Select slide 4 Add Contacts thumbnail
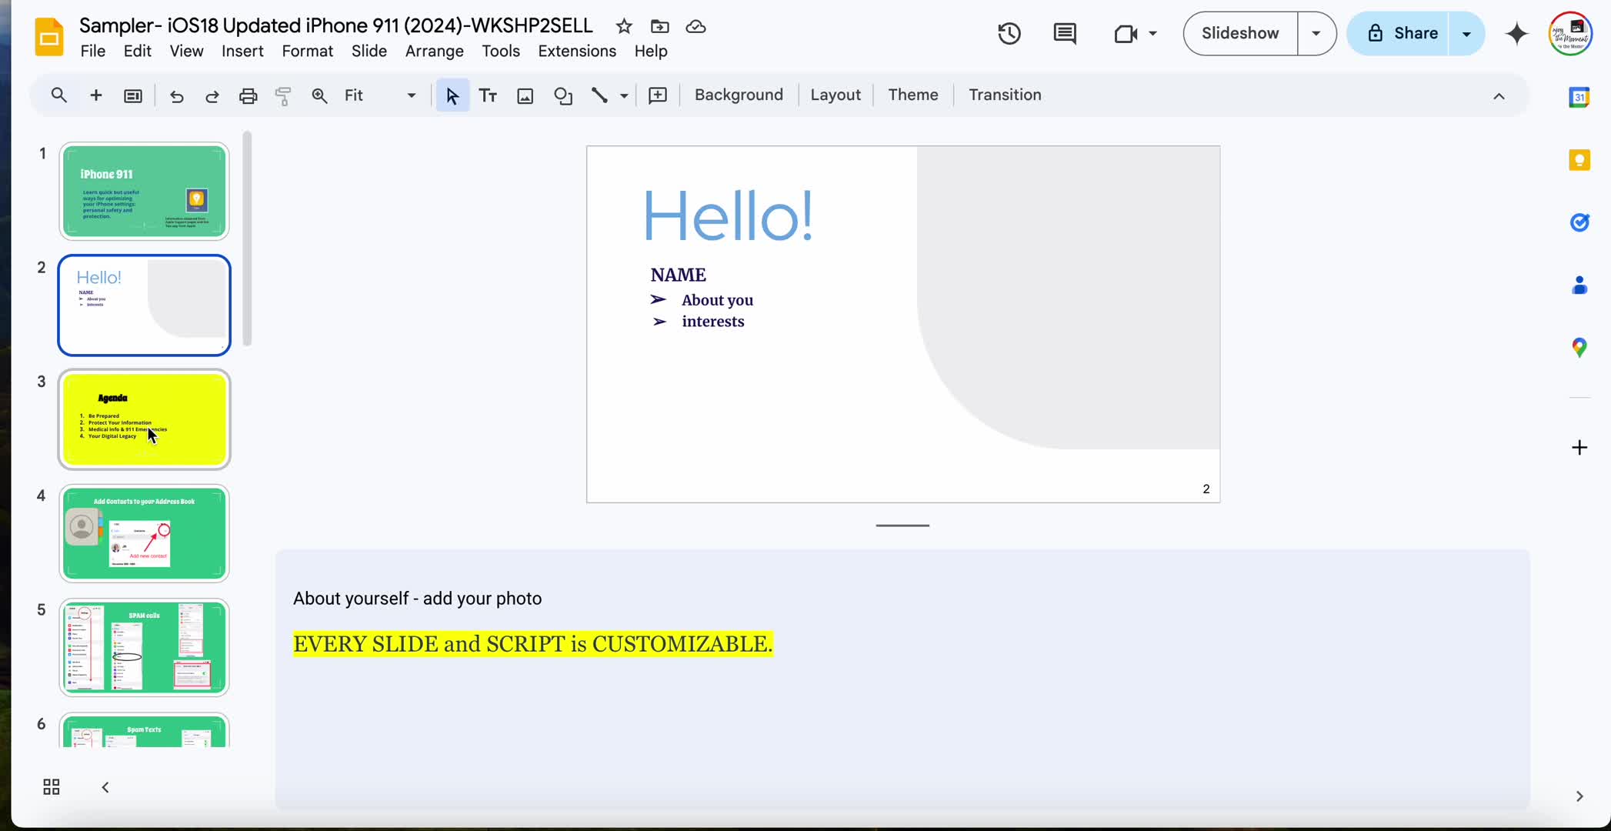This screenshot has height=831, width=1611. point(145,533)
